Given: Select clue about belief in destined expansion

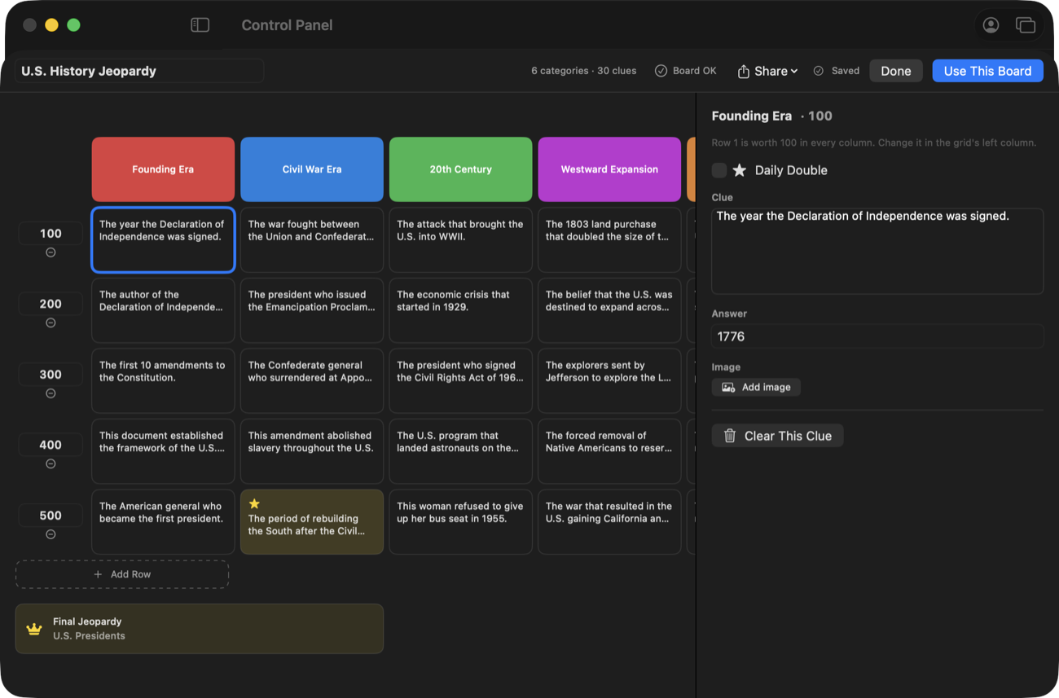Looking at the screenshot, I should [609, 310].
